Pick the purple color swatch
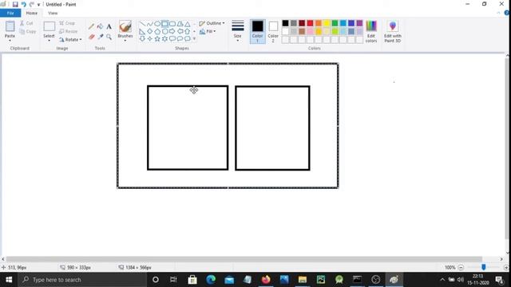 359,23
